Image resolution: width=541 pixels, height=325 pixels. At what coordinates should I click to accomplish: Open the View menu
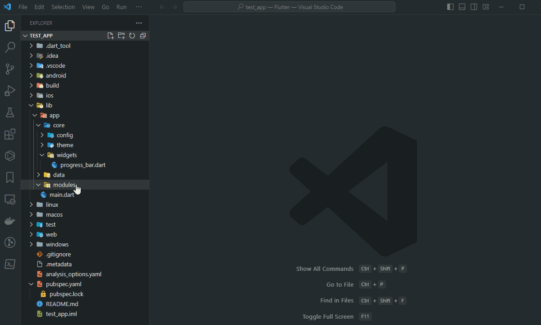click(88, 7)
